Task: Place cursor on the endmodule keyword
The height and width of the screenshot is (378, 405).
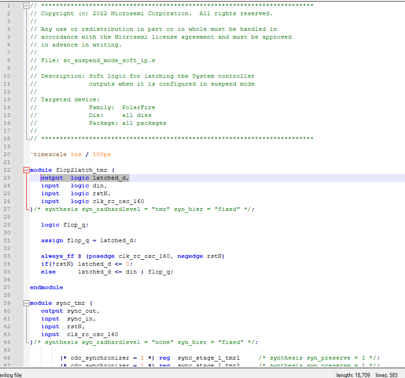Action: point(46,287)
